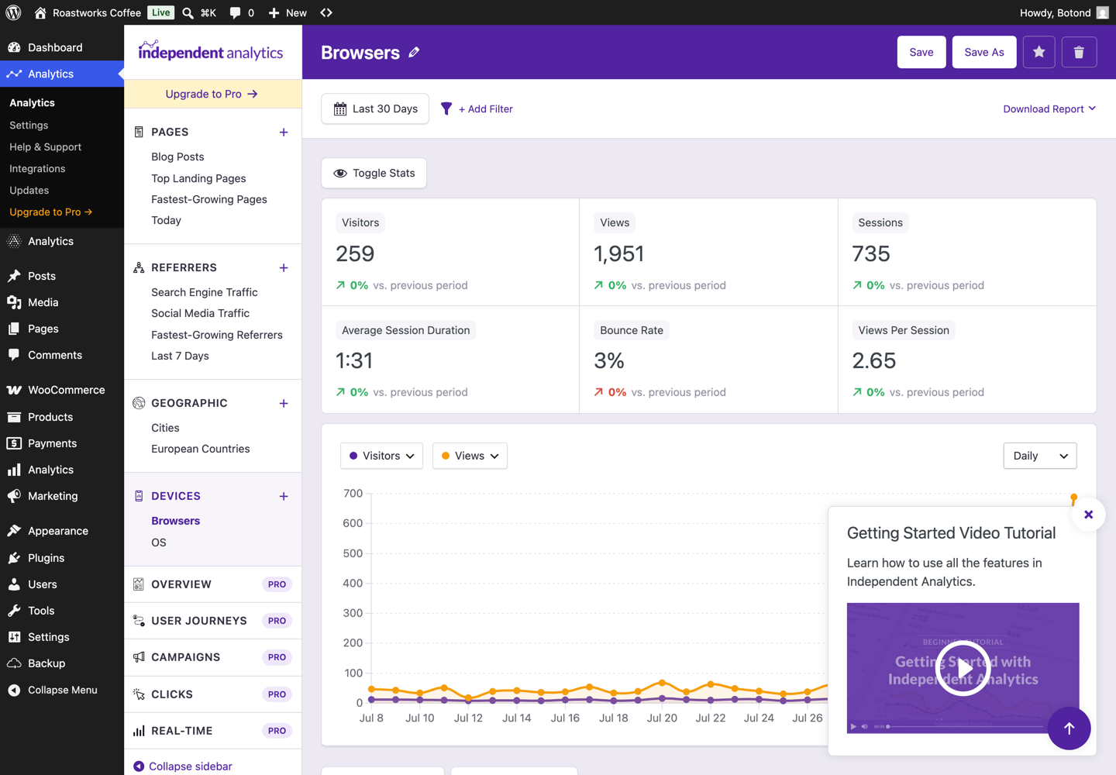Click Howdy, Botond user menu

click(x=1064, y=13)
